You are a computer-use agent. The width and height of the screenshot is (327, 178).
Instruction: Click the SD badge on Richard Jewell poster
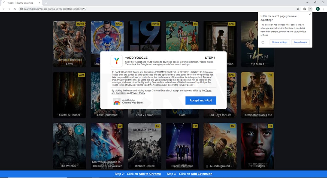[158, 126]
